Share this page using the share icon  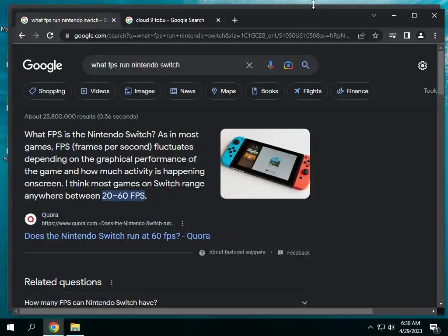(361, 35)
